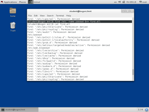The width and height of the screenshot is (149, 112).
Task: Click the 1 / 4 workspace switcher
Action: (x=140, y=110)
